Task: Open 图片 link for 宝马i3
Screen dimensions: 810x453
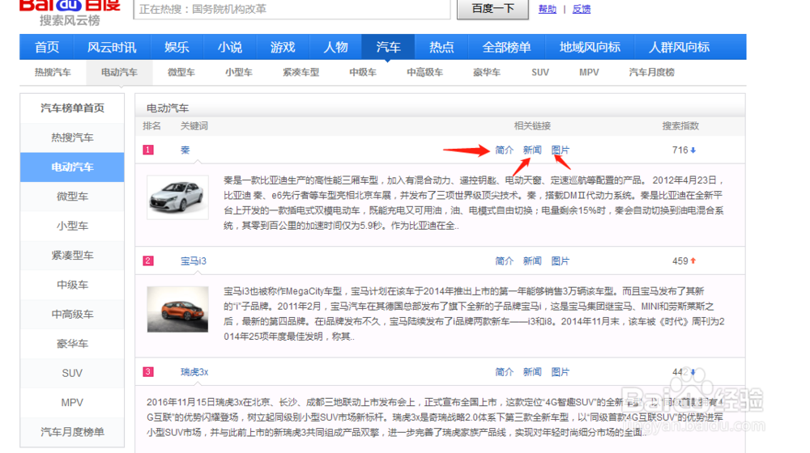Action: pos(560,260)
